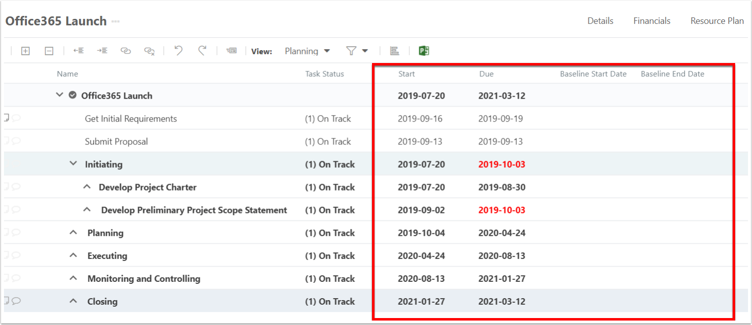
Task: Open the comment bubble on Develop Project Charter row
Action: 16,187
